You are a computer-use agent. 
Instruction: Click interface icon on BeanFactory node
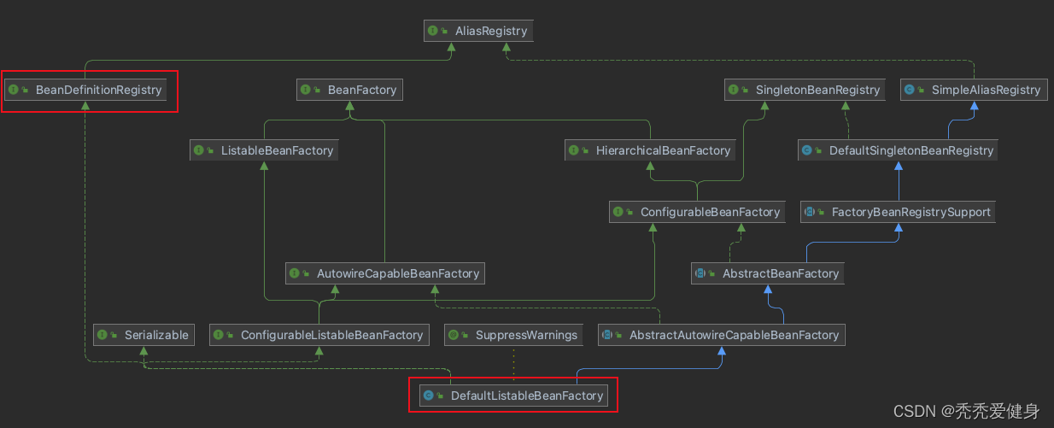point(306,90)
